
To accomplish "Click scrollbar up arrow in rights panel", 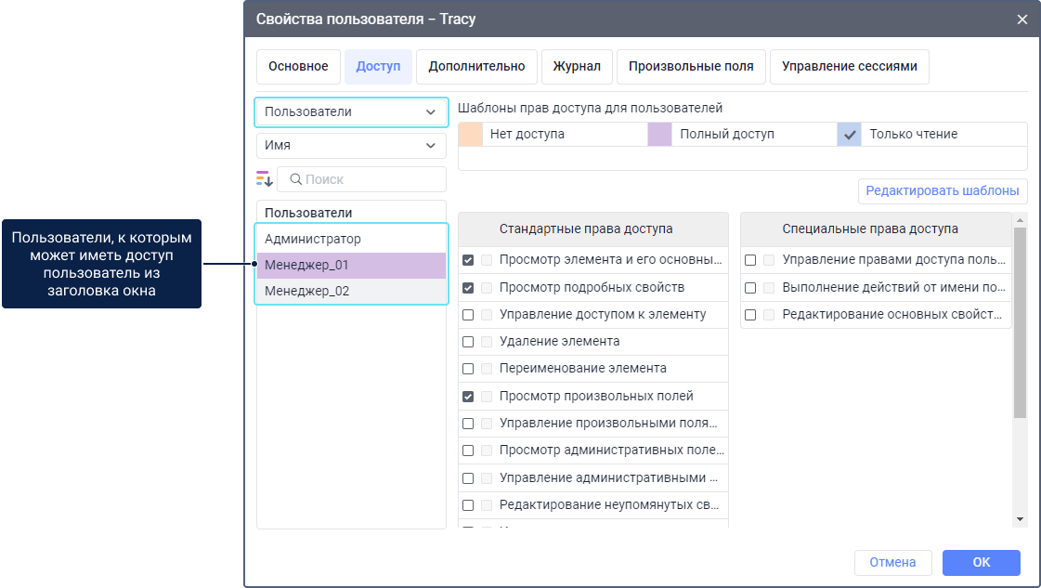I will pos(1020,221).
